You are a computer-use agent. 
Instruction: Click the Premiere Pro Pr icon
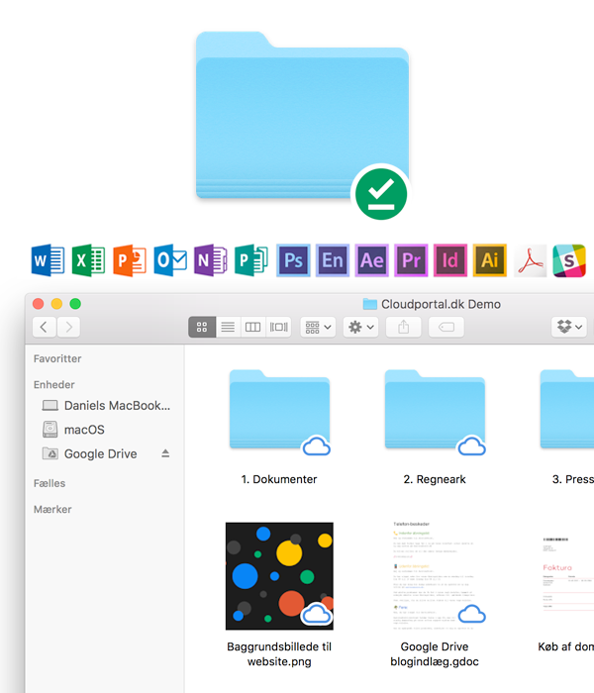point(412,260)
